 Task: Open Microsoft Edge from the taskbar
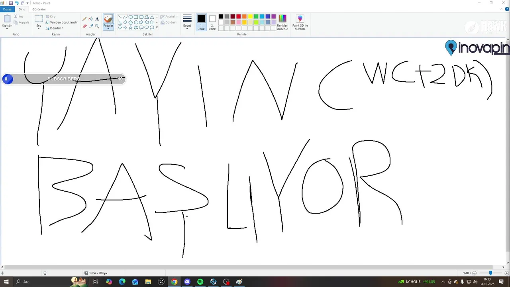(x=122, y=282)
